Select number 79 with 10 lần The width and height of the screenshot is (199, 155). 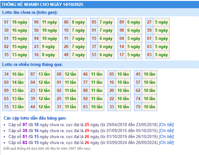pos(138,107)
